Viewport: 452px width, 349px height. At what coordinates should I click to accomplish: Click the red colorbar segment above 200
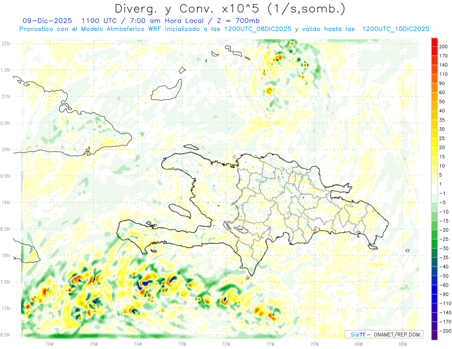[x=435, y=42]
